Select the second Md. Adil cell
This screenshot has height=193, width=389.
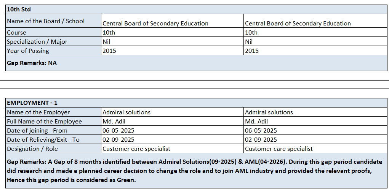[315, 121]
